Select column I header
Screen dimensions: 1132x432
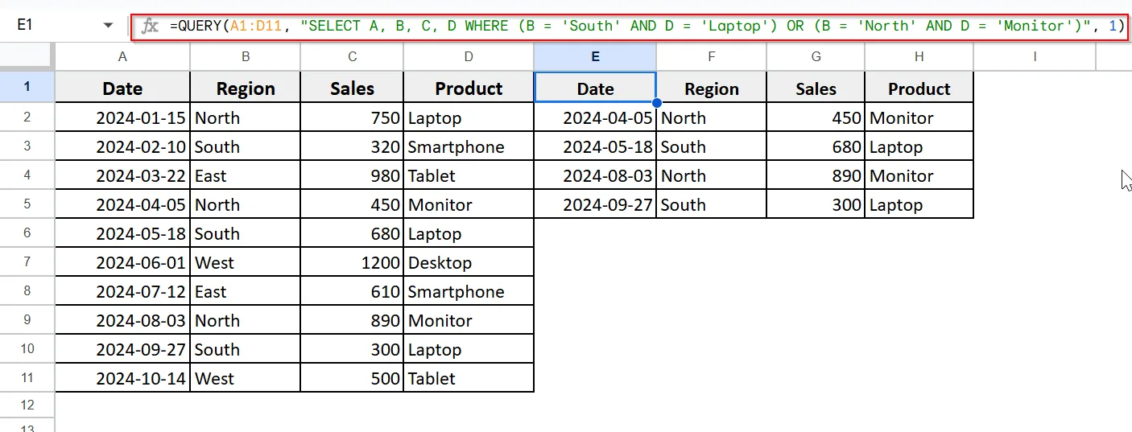tap(1035, 56)
